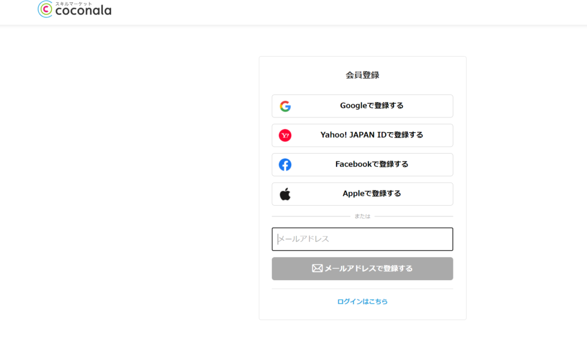This screenshot has width=587, height=350.
Task: Click the 会員登録 heading text
Action: 362,75
